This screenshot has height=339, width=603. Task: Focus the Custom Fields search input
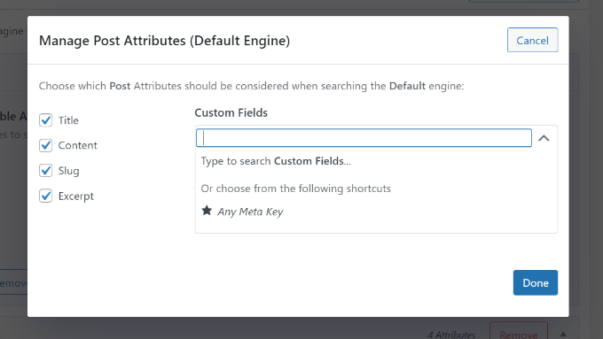364,138
